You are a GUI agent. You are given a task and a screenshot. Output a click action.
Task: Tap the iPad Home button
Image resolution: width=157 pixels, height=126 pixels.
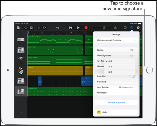[x=150, y=70]
